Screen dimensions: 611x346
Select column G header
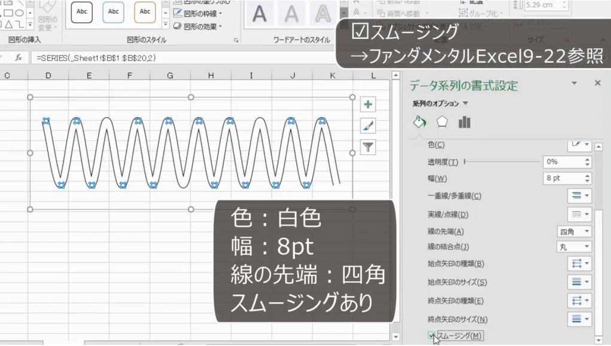click(170, 75)
